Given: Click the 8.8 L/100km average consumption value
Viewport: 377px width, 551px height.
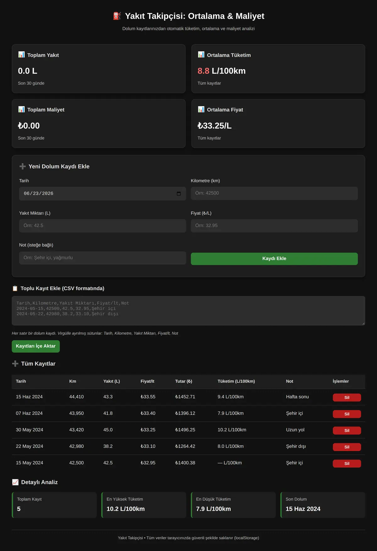Looking at the screenshot, I should tap(221, 71).
